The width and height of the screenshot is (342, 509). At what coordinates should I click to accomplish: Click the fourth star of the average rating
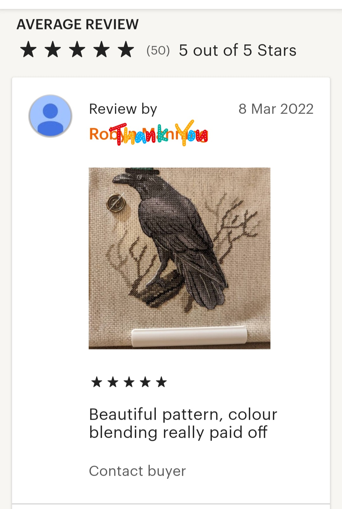(x=102, y=50)
